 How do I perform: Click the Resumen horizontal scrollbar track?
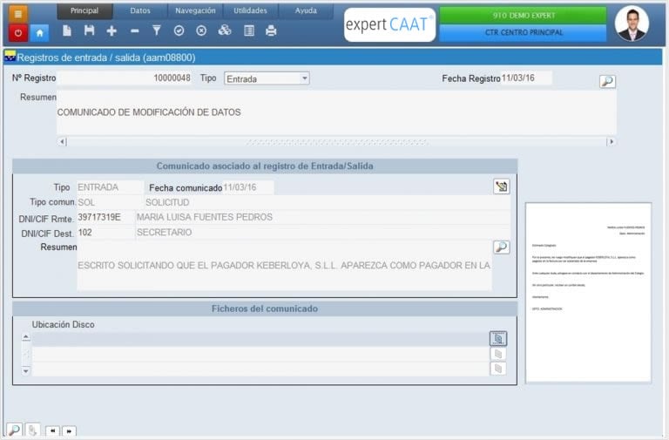click(x=336, y=142)
